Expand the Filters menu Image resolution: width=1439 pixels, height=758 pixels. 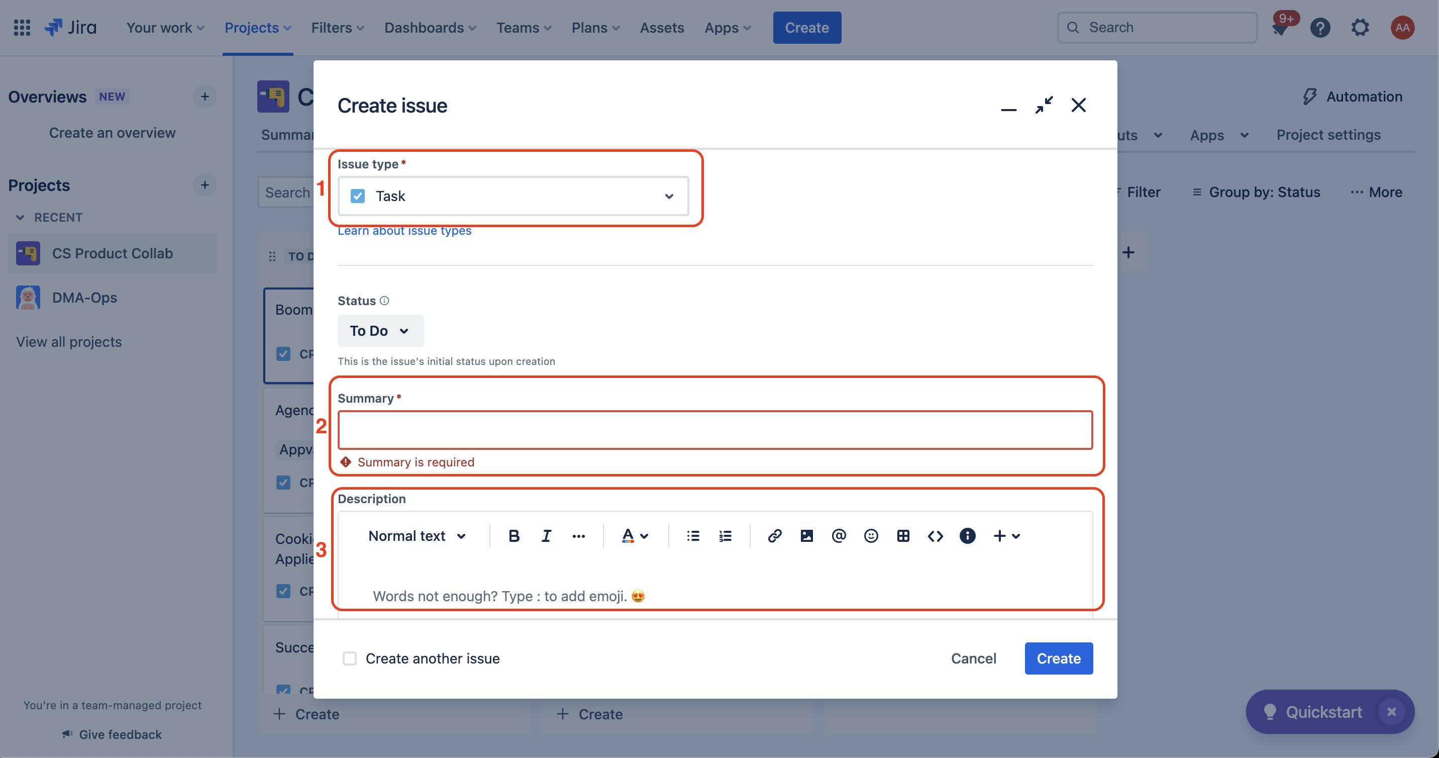click(x=338, y=27)
